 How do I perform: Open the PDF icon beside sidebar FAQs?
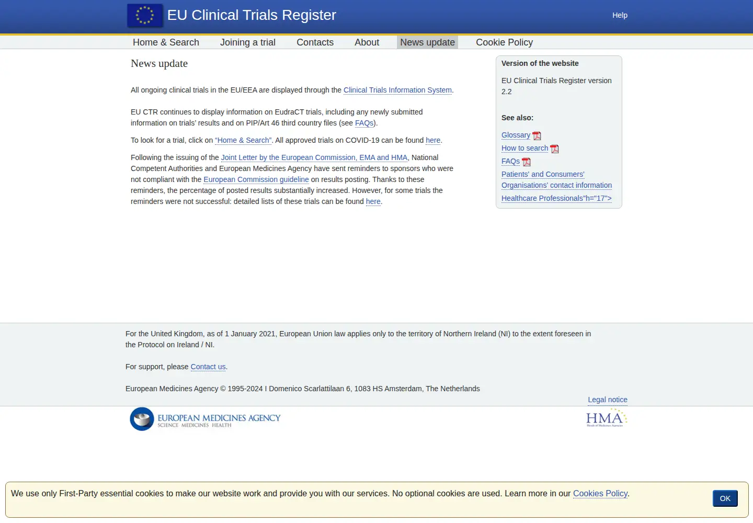point(527,162)
